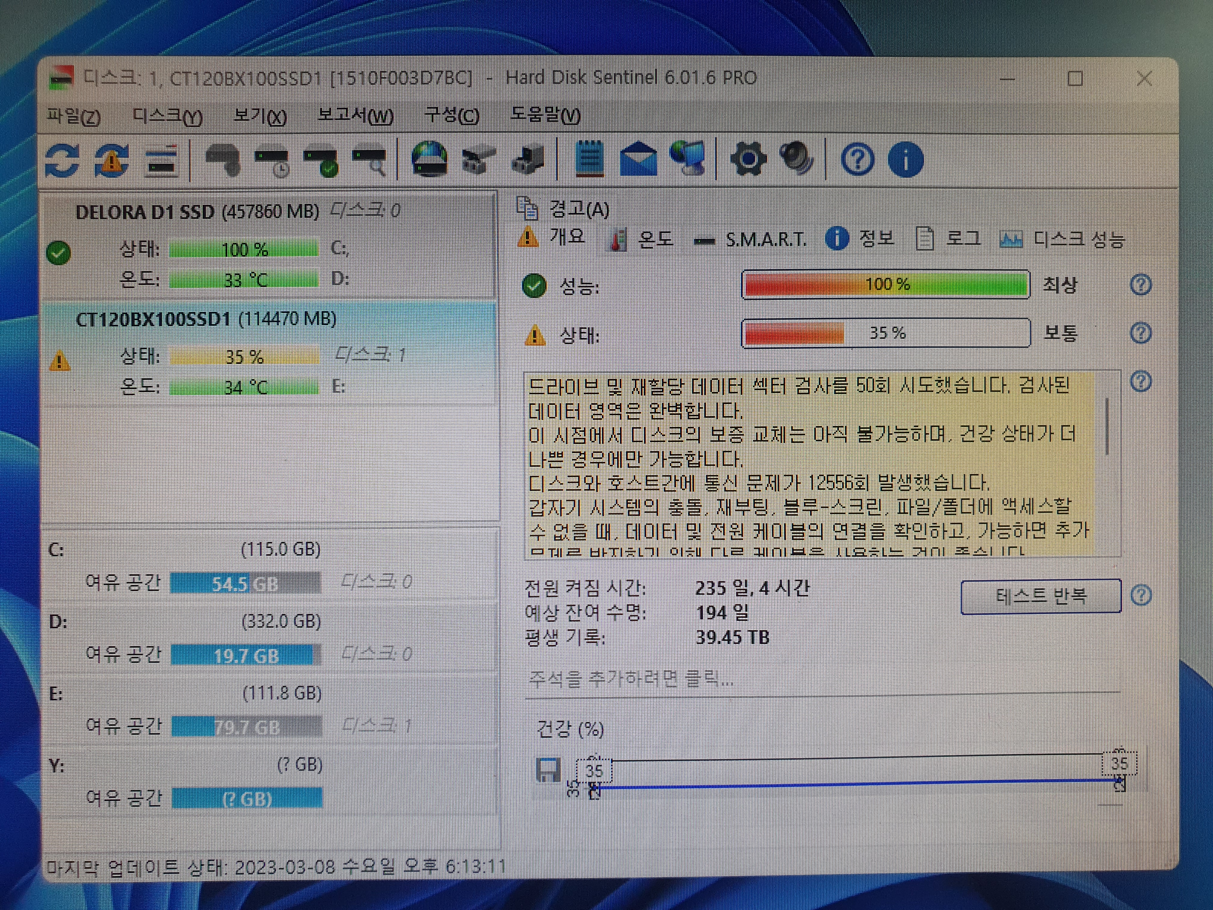Click the help icon beside 성능 최상
This screenshot has width=1213, height=910.
[1140, 285]
